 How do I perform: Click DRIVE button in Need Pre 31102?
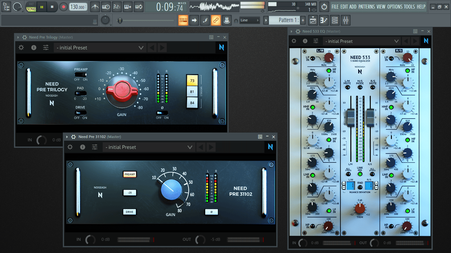pyautogui.click(x=130, y=212)
